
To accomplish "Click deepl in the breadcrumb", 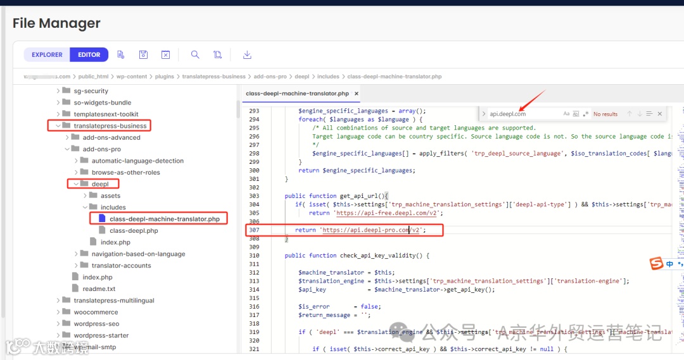I will pyautogui.click(x=302, y=77).
